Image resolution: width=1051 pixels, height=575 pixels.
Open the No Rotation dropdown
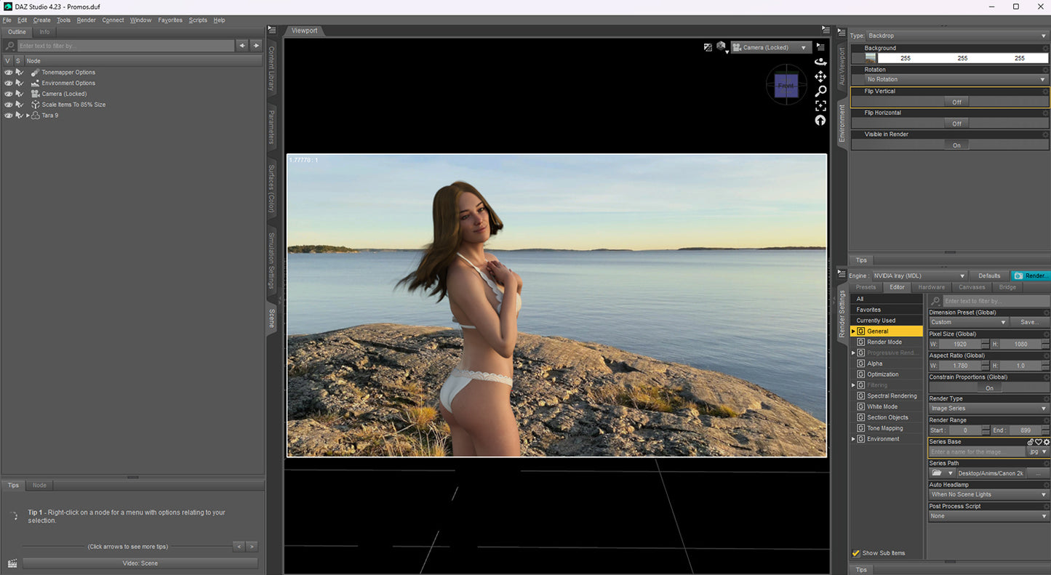(x=956, y=79)
